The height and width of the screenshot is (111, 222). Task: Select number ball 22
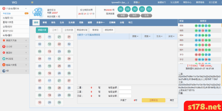59,44
